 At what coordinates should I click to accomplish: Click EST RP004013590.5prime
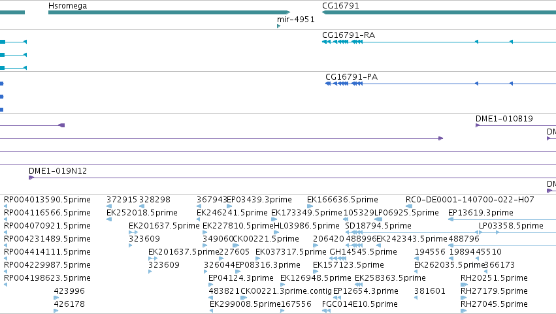click(47, 200)
